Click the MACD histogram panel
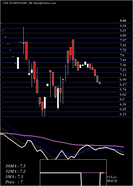133x186 pixels. tap(73, 173)
